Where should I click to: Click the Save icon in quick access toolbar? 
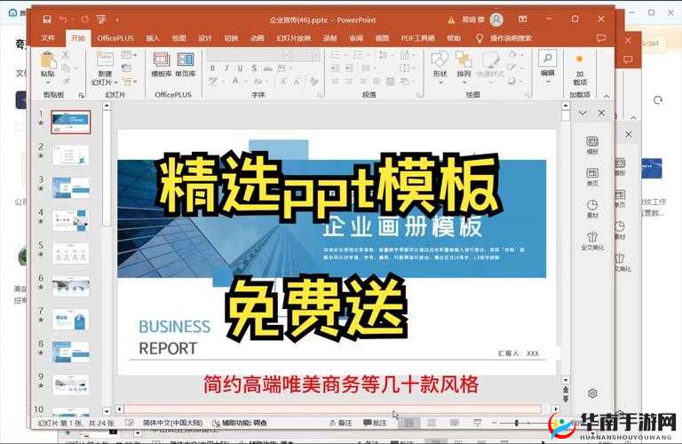pyautogui.click(x=47, y=20)
